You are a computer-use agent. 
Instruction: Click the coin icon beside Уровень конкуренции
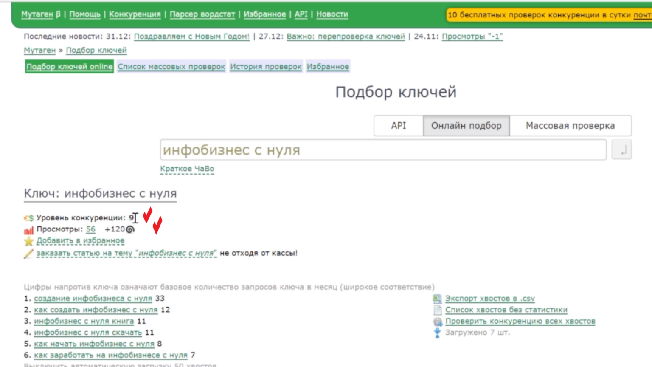point(28,218)
